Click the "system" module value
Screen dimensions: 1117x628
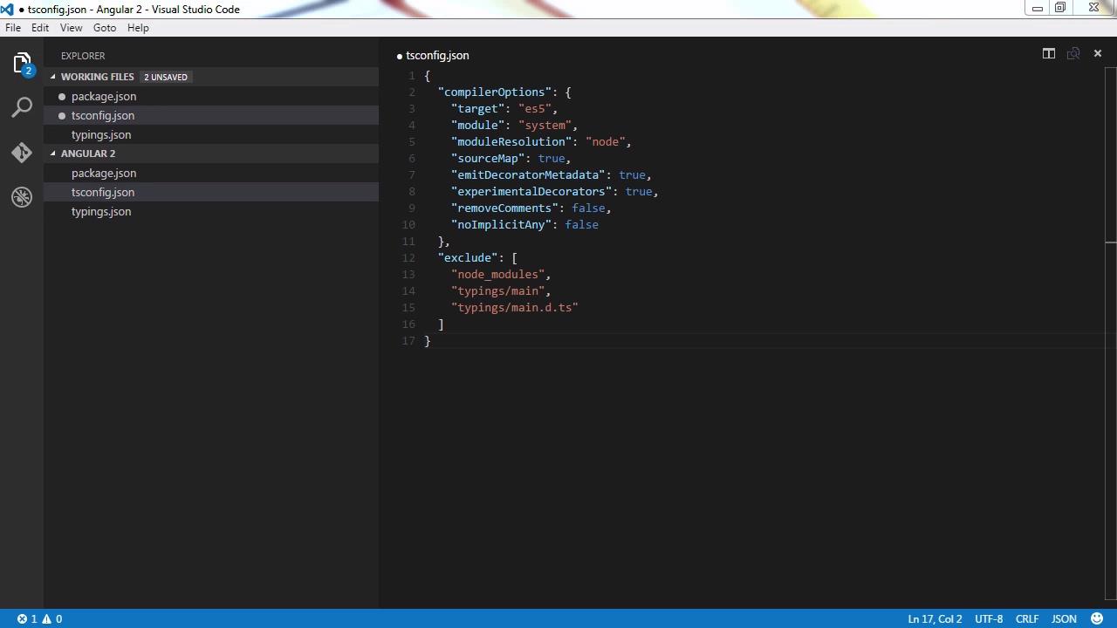pos(545,125)
